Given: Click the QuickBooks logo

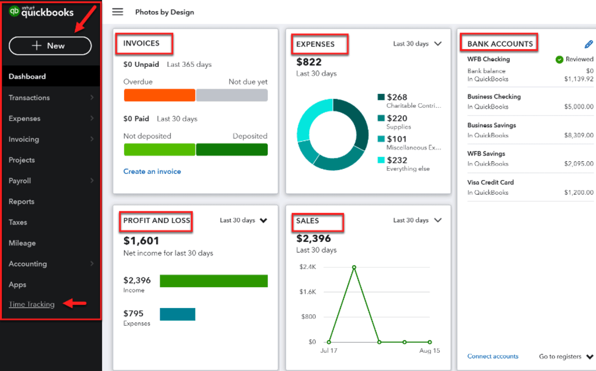Looking at the screenshot, I should (x=41, y=11).
